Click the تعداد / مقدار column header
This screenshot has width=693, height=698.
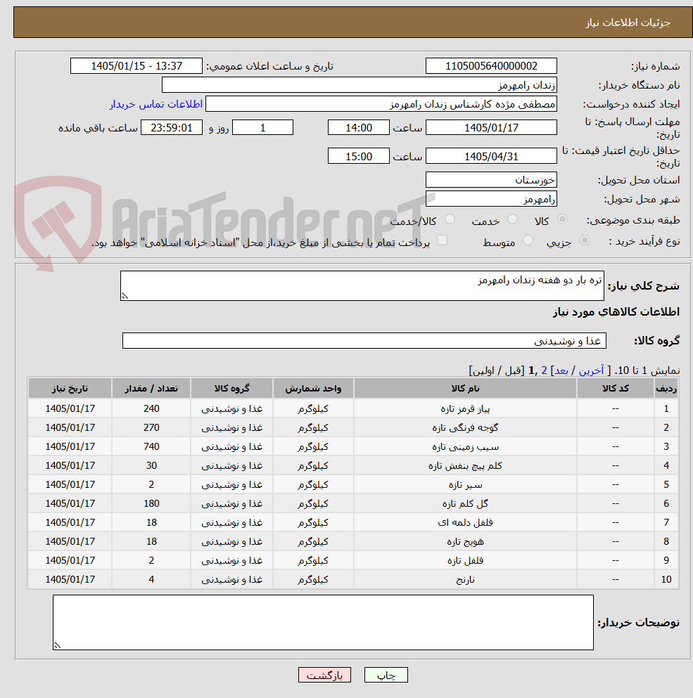click(151, 388)
